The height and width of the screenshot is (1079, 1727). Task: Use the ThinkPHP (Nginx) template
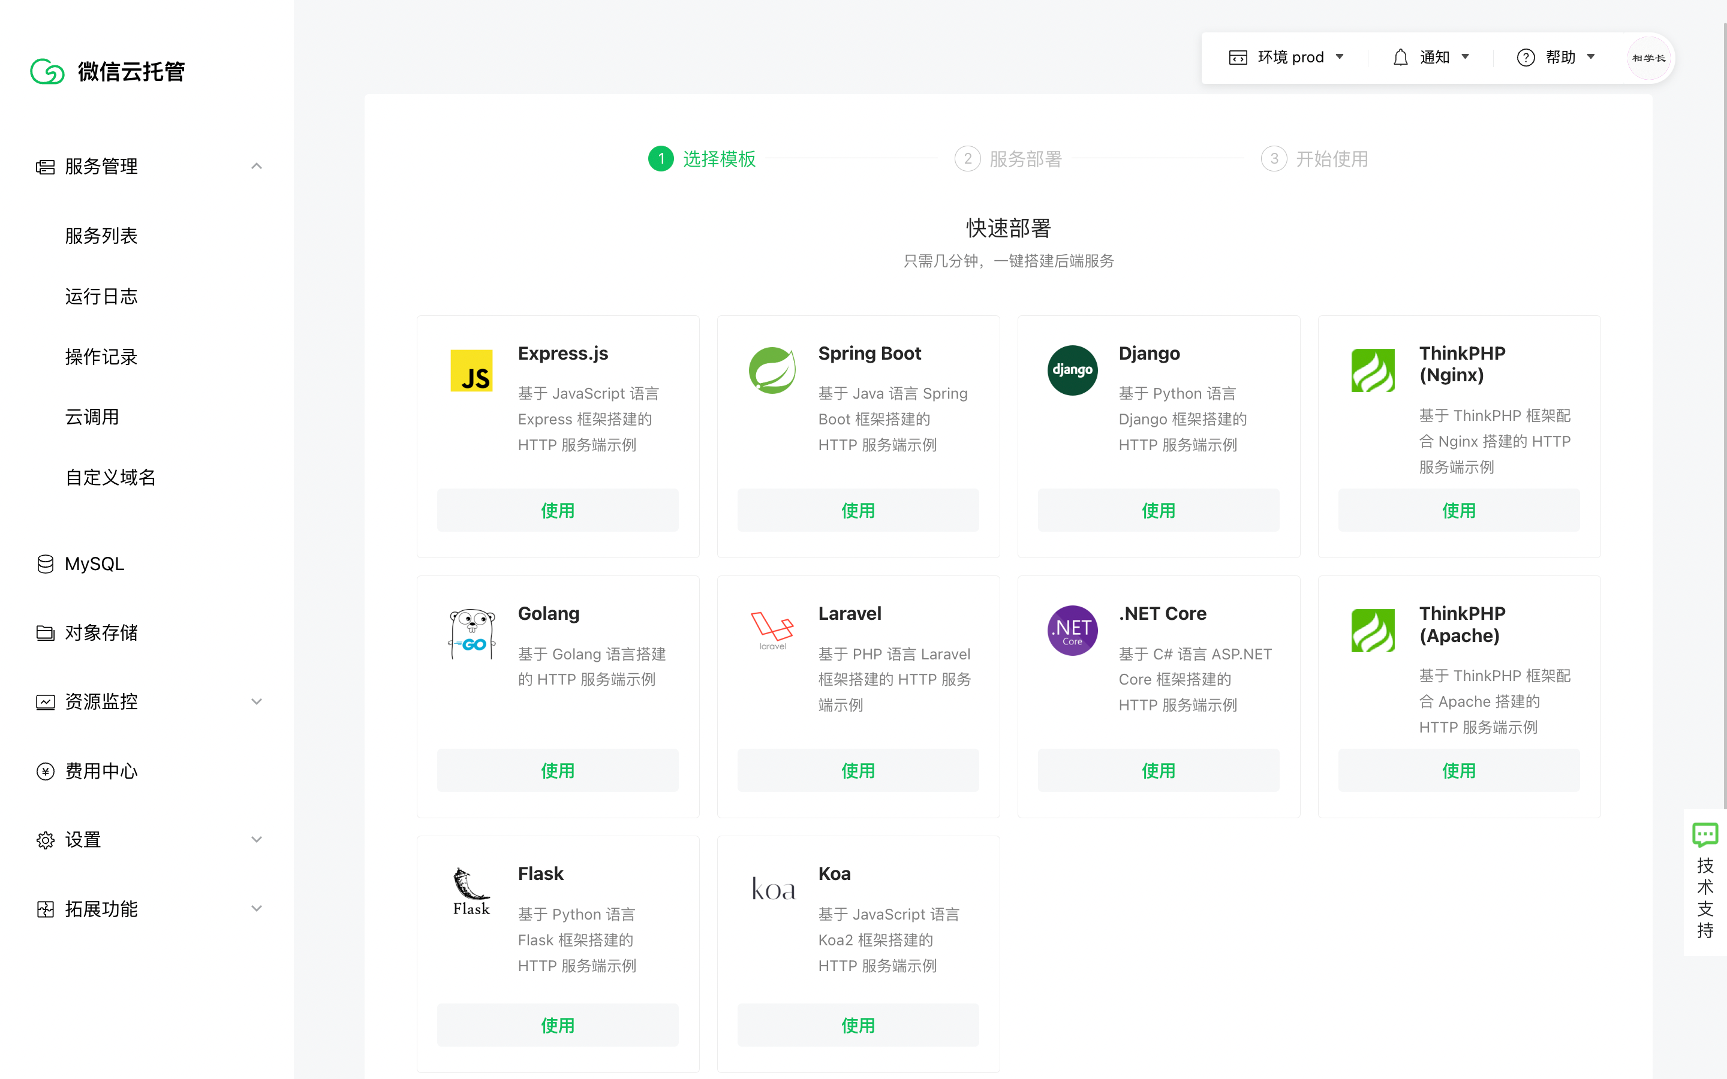[1459, 510]
